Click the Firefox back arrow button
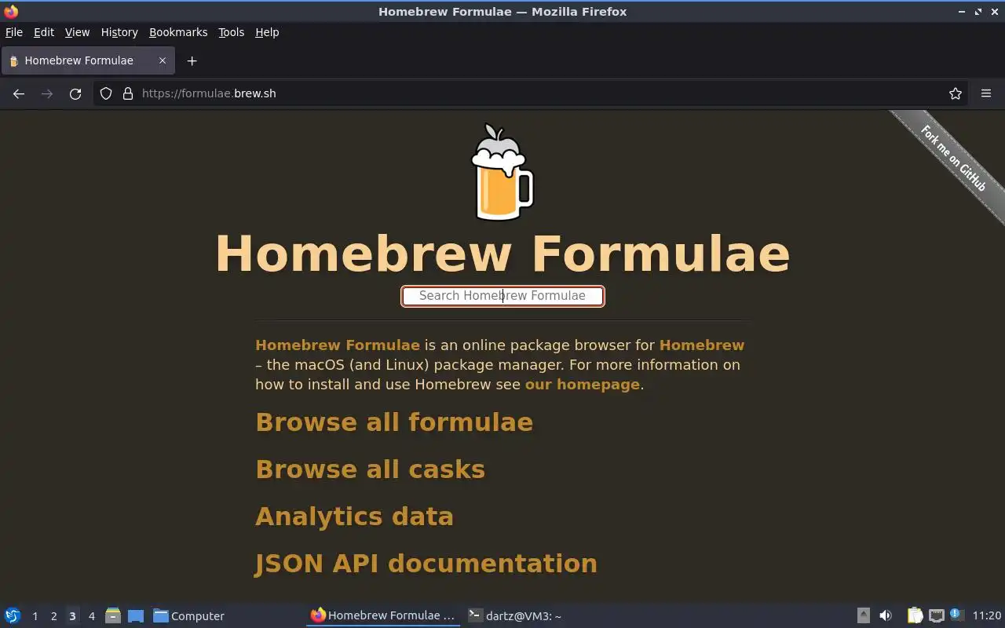1005x628 pixels. pos(19,93)
